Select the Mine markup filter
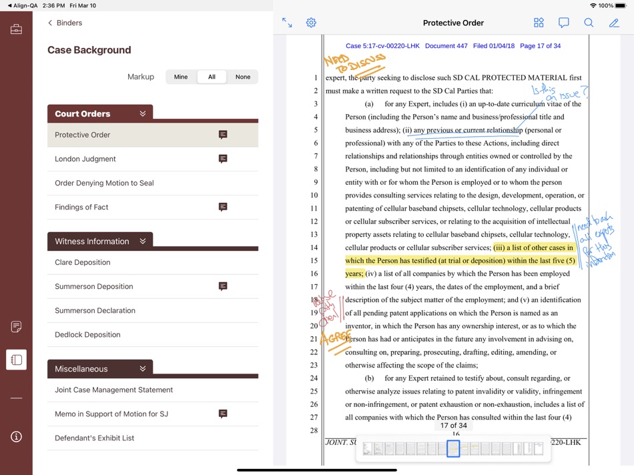 coord(180,77)
